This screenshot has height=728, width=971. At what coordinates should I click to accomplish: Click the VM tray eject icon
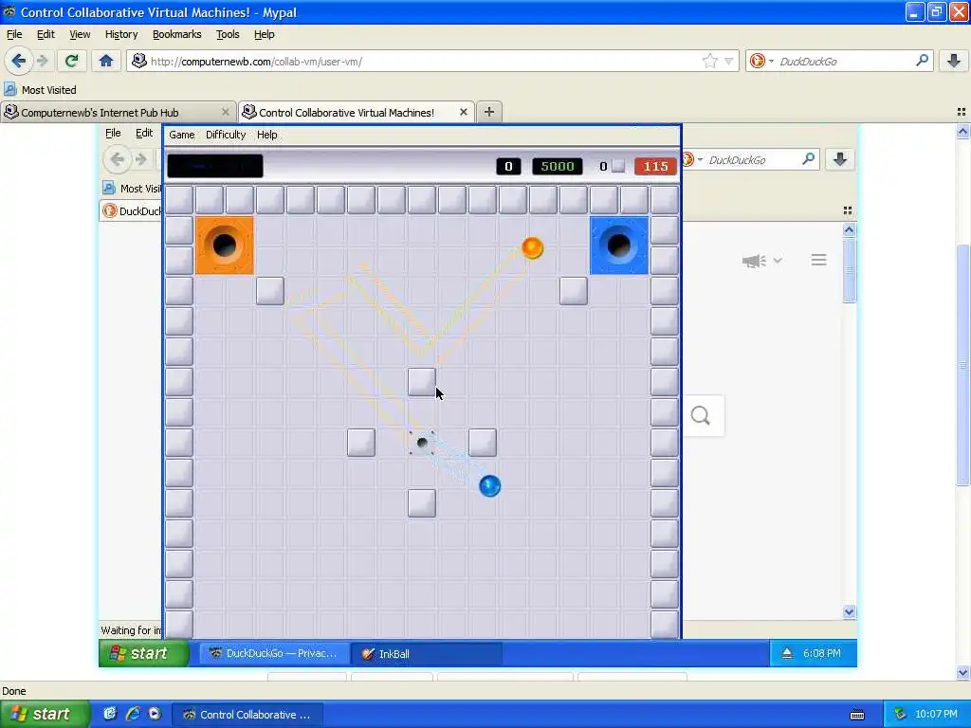pos(786,653)
